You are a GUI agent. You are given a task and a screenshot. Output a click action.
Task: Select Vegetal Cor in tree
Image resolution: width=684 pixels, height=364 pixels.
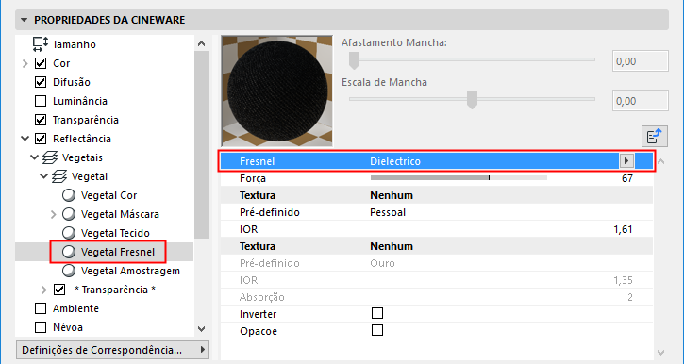click(109, 196)
